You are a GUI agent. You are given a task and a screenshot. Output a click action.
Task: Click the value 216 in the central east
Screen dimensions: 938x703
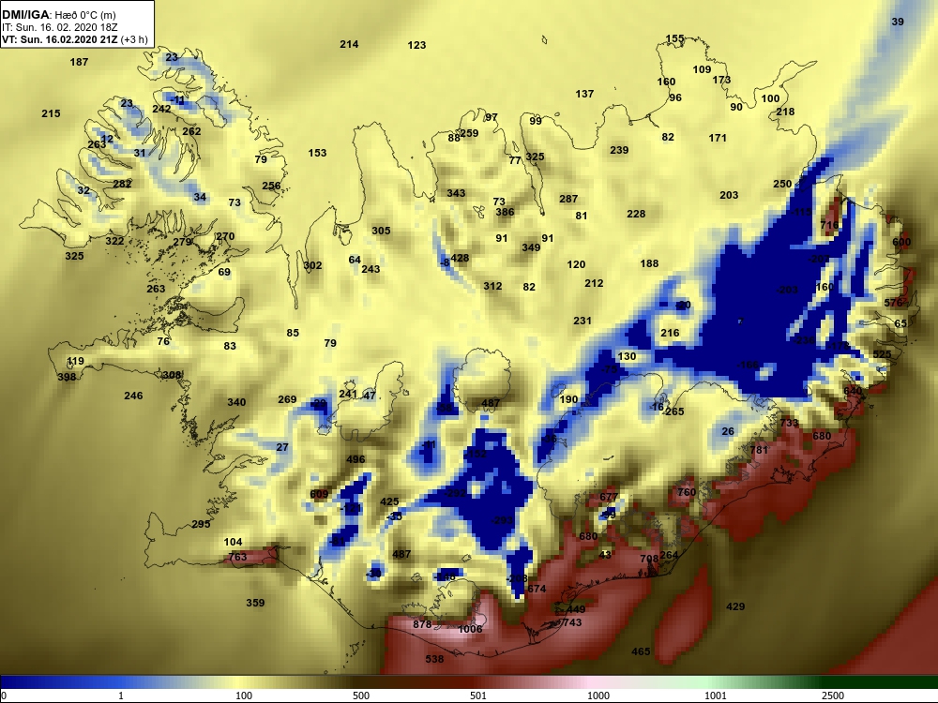click(670, 333)
